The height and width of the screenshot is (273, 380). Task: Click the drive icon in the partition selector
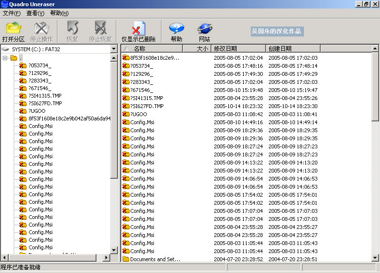tap(5, 49)
